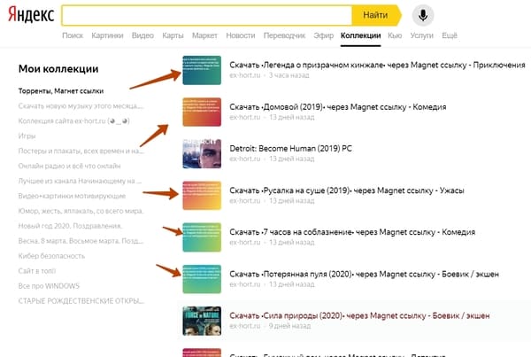
Task: Open the Маркет tab
Action: [x=204, y=35]
